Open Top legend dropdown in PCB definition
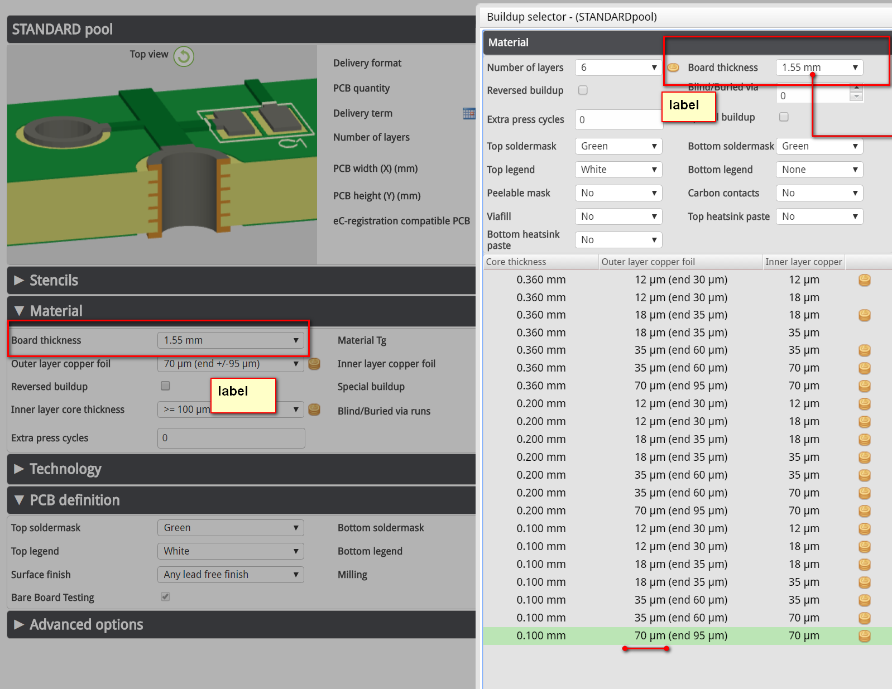892x689 pixels. [x=231, y=551]
